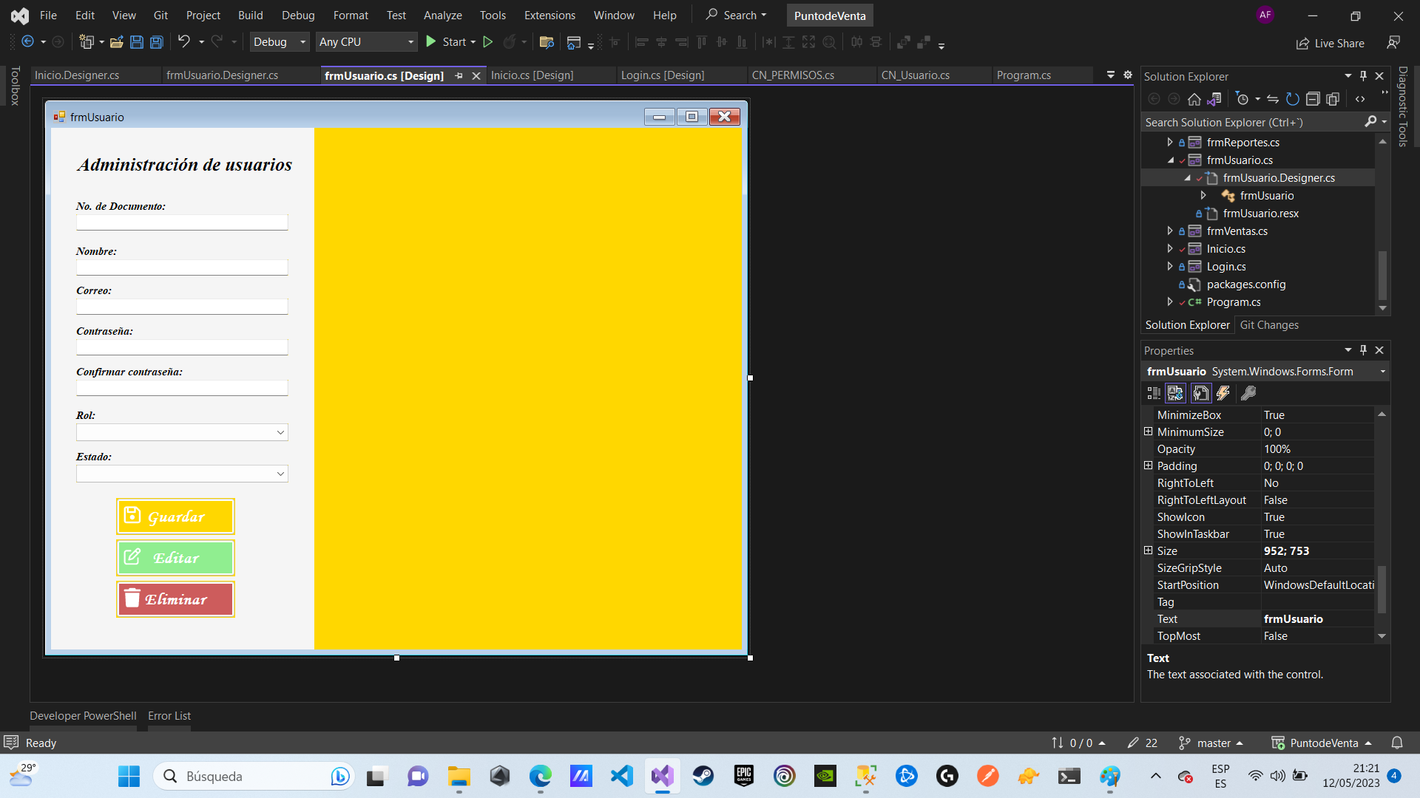Open the Estado dropdown combo box
This screenshot has width=1420, height=798.
tap(281, 474)
